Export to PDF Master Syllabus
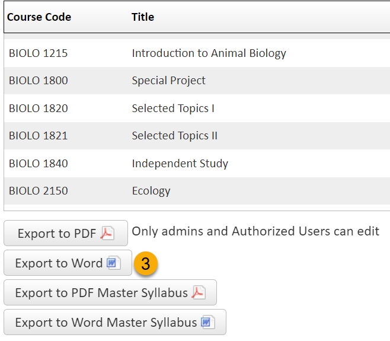Image resolution: width=390 pixels, height=341 pixels. [x=110, y=292]
